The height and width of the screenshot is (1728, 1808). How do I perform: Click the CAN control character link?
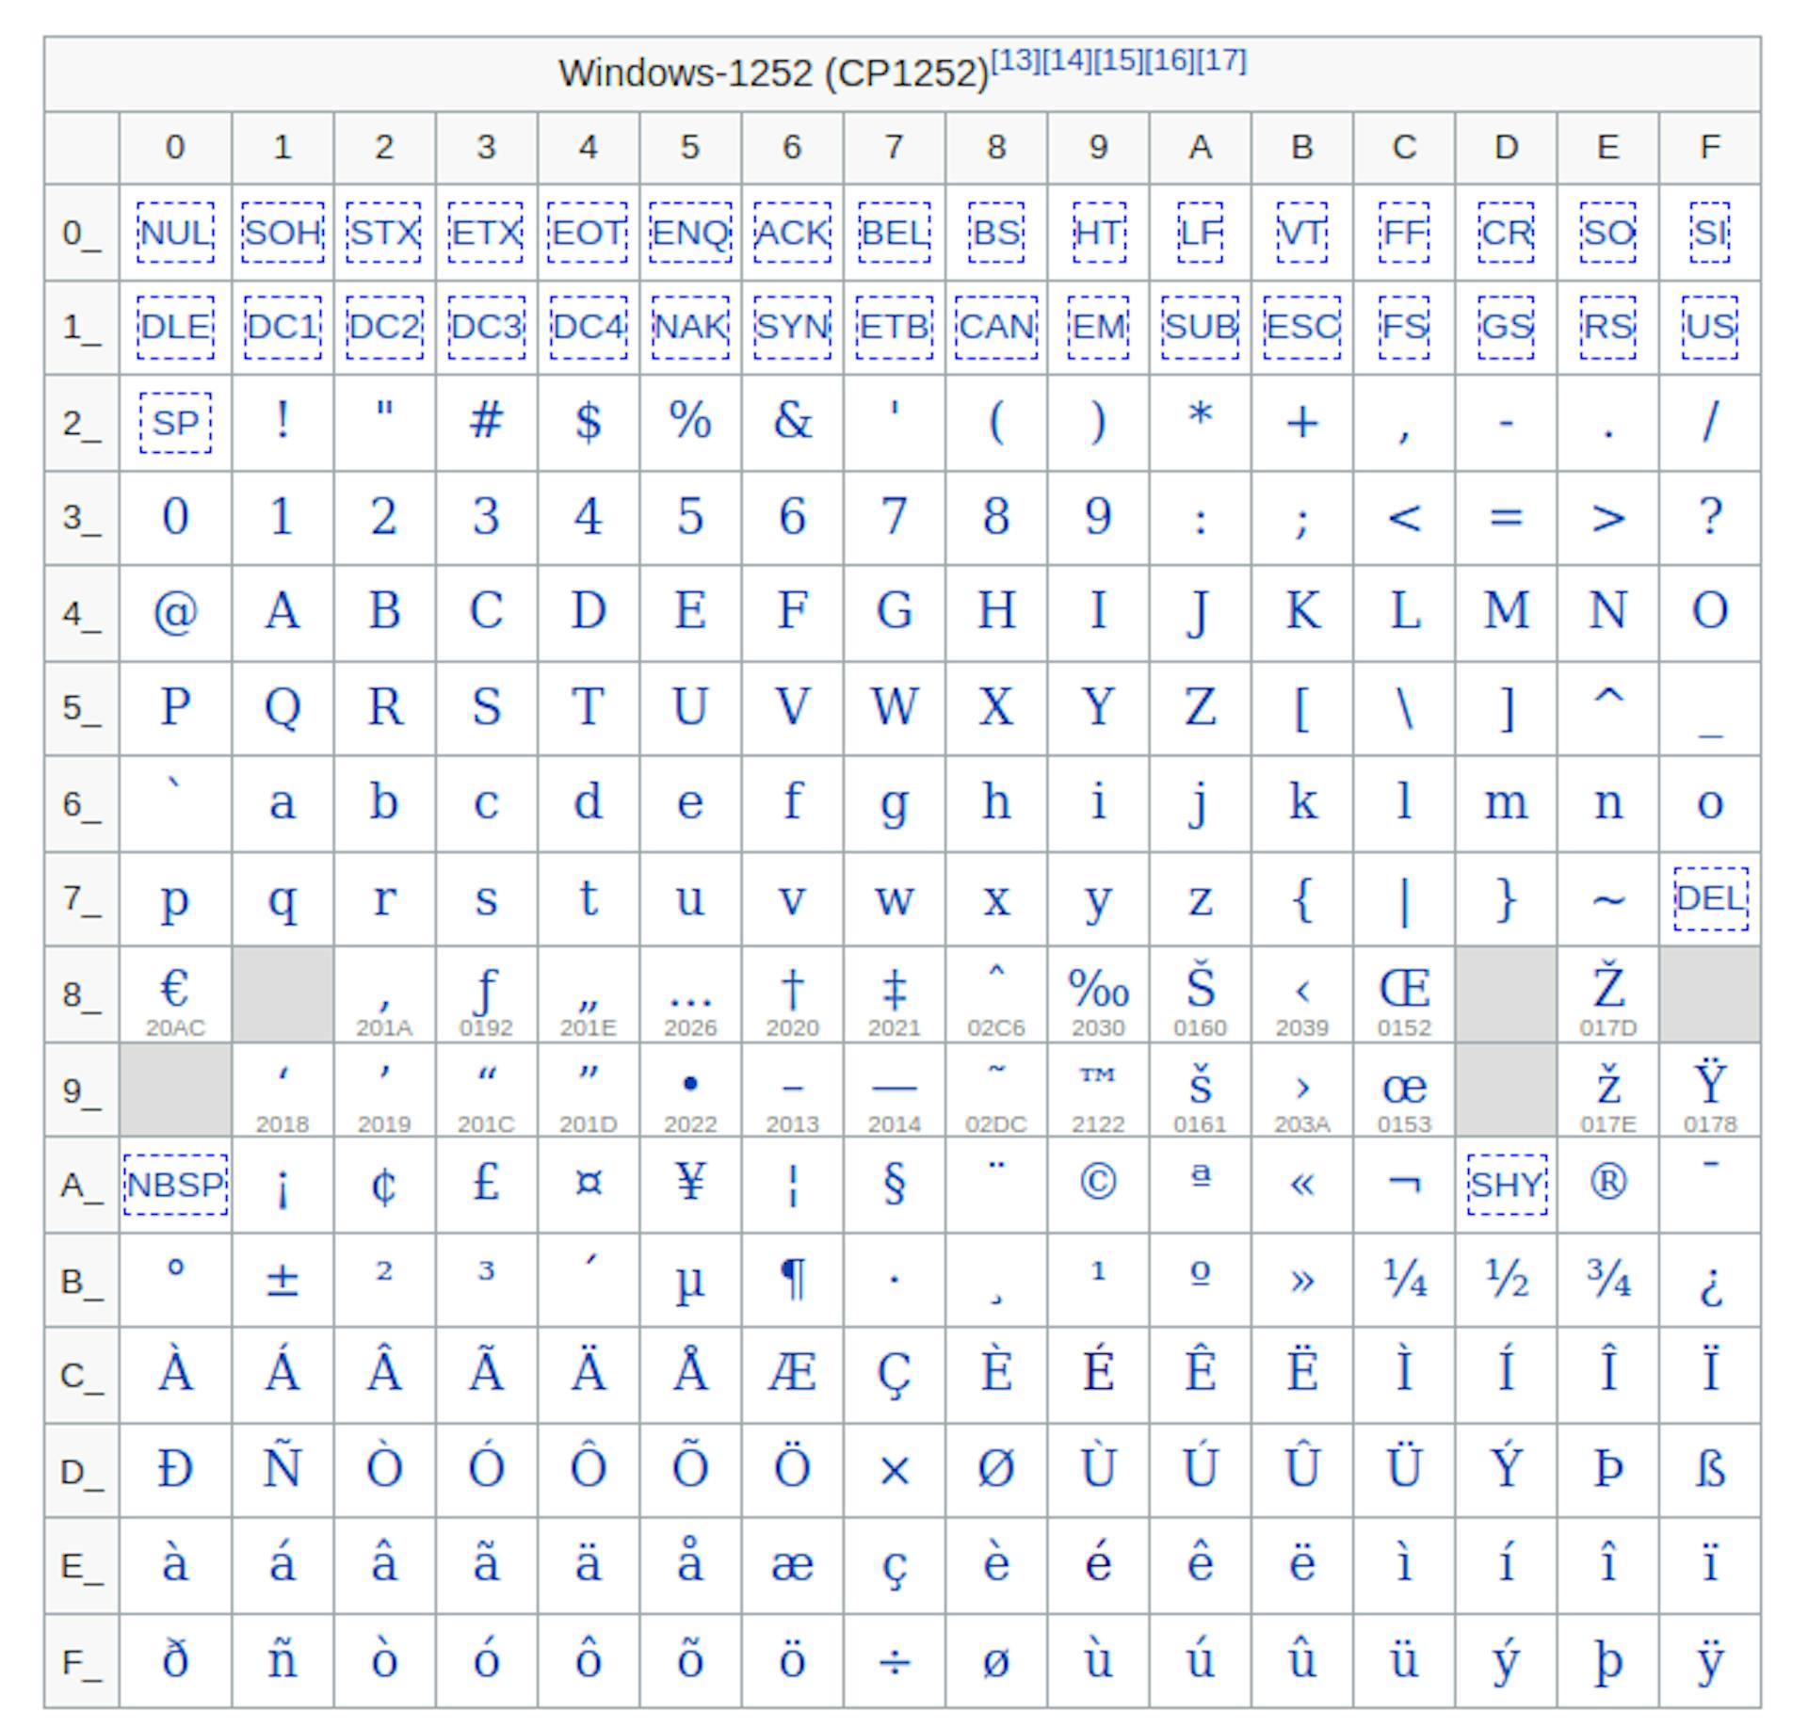click(996, 327)
